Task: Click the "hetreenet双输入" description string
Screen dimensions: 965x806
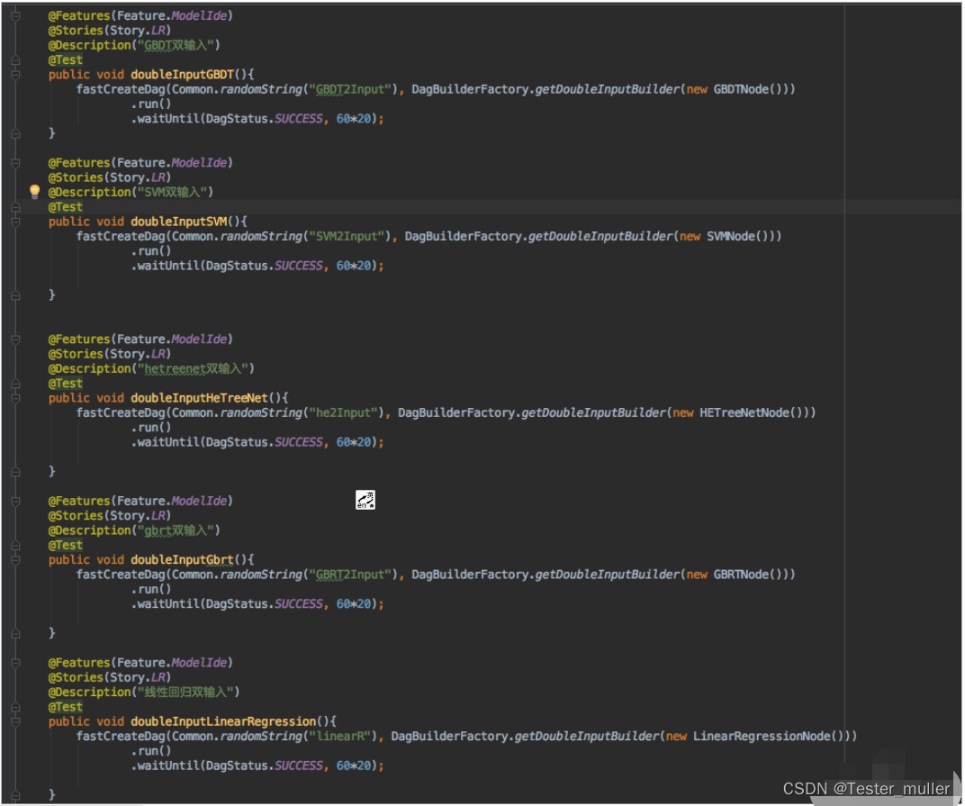Action: pos(193,369)
